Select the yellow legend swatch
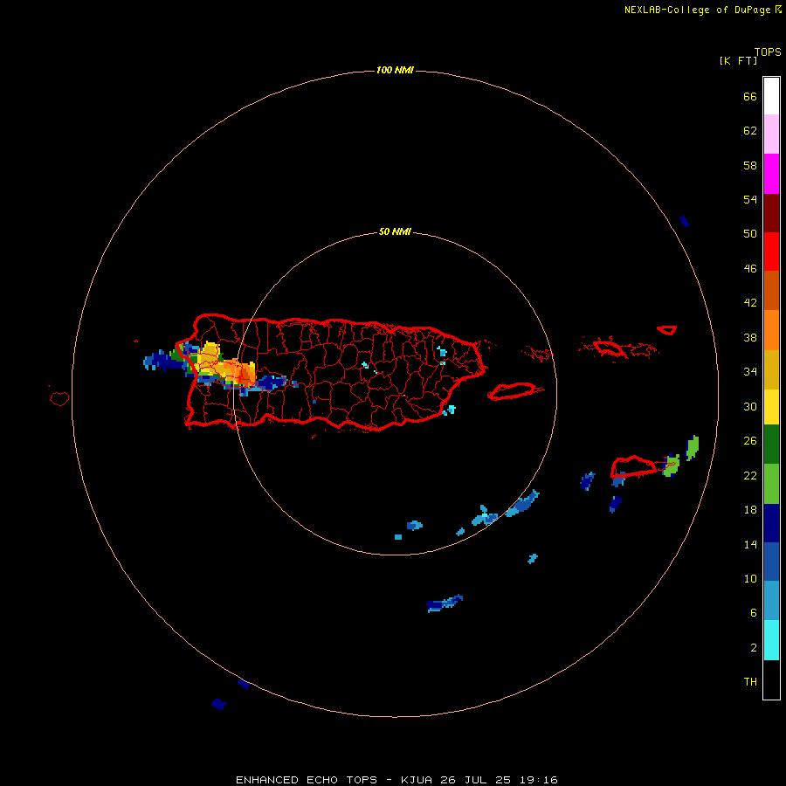The image size is (786, 786). tap(771, 407)
